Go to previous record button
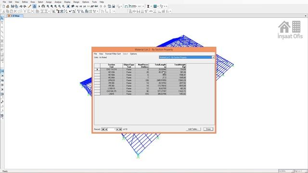Screen dimensions: 308x173 pos(106,129)
